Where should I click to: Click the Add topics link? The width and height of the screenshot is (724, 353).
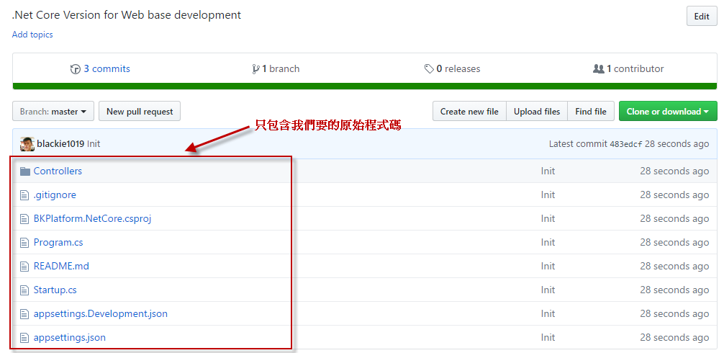(x=32, y=35)
